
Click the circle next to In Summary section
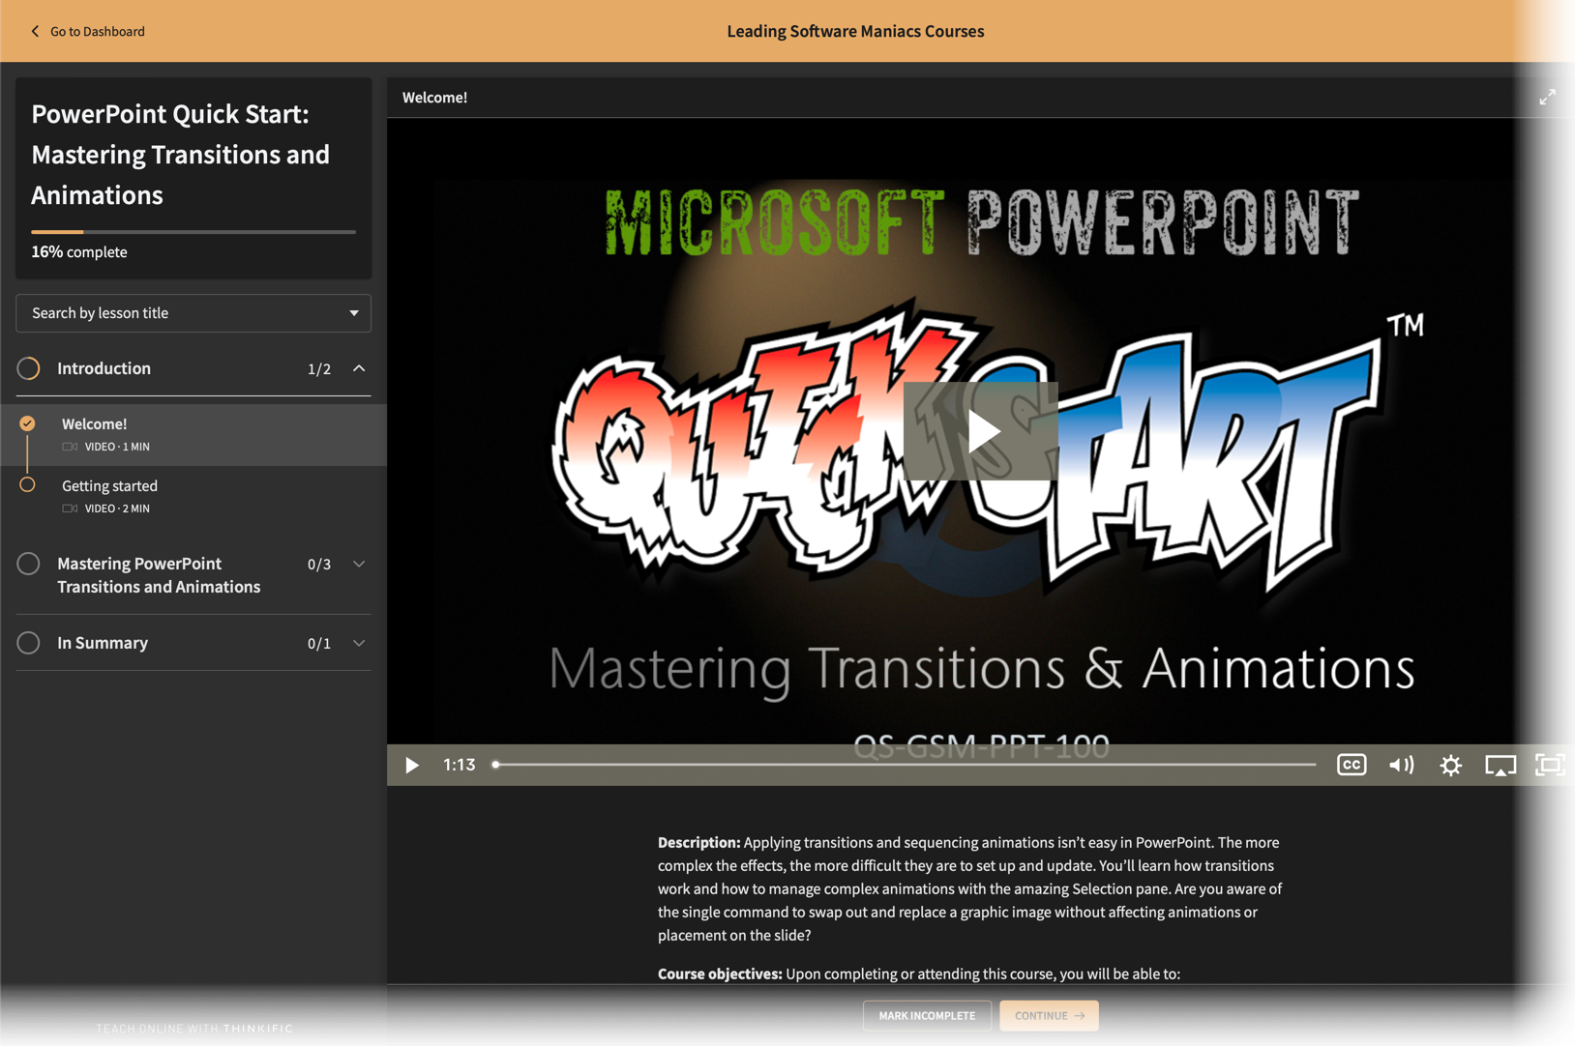pyautogui.click(x=28, y=642)
